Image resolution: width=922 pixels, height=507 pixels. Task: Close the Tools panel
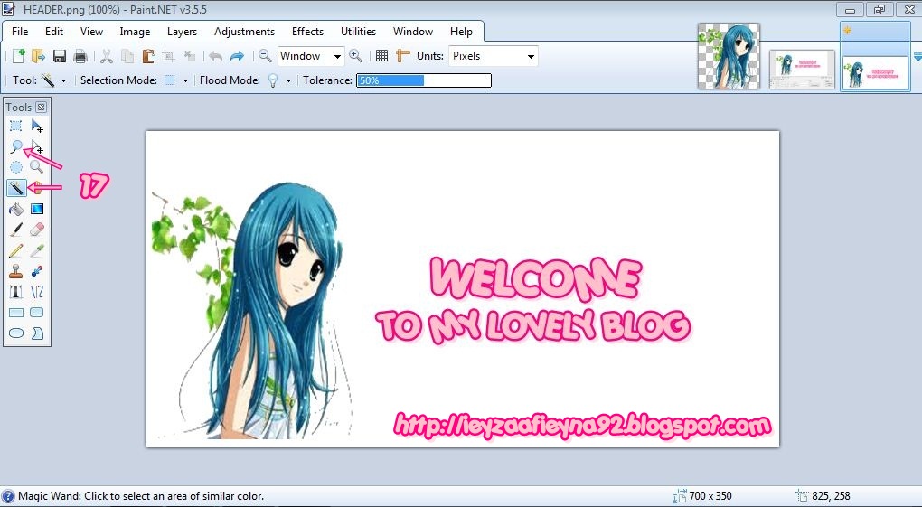(x=42, y=107)
